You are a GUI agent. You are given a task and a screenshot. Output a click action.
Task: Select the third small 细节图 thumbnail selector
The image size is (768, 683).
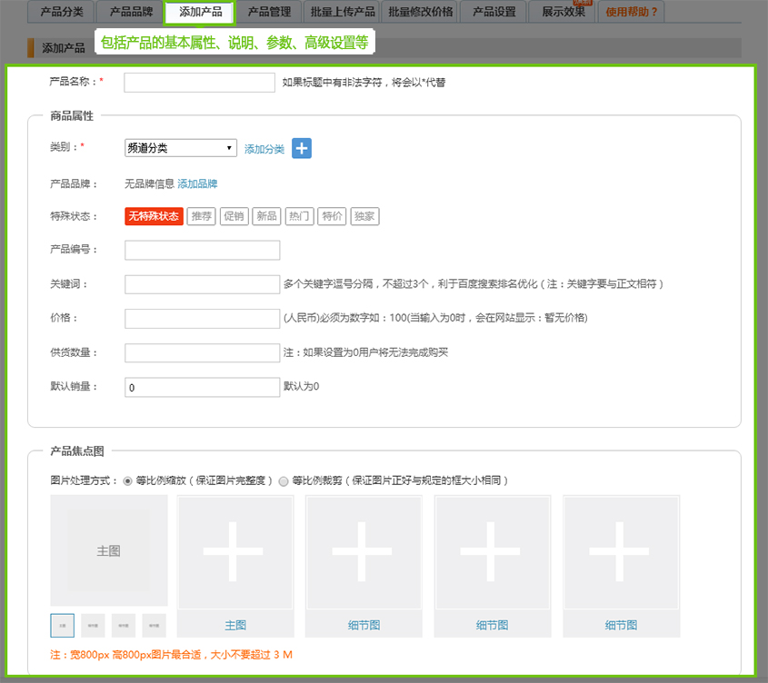point(154,625)
